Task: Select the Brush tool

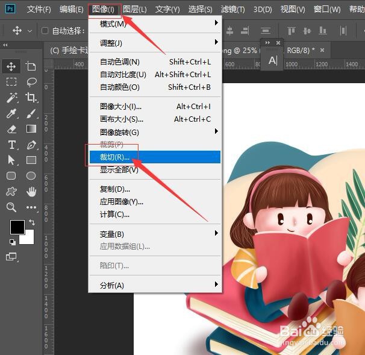Action: [x=31, y=113]
